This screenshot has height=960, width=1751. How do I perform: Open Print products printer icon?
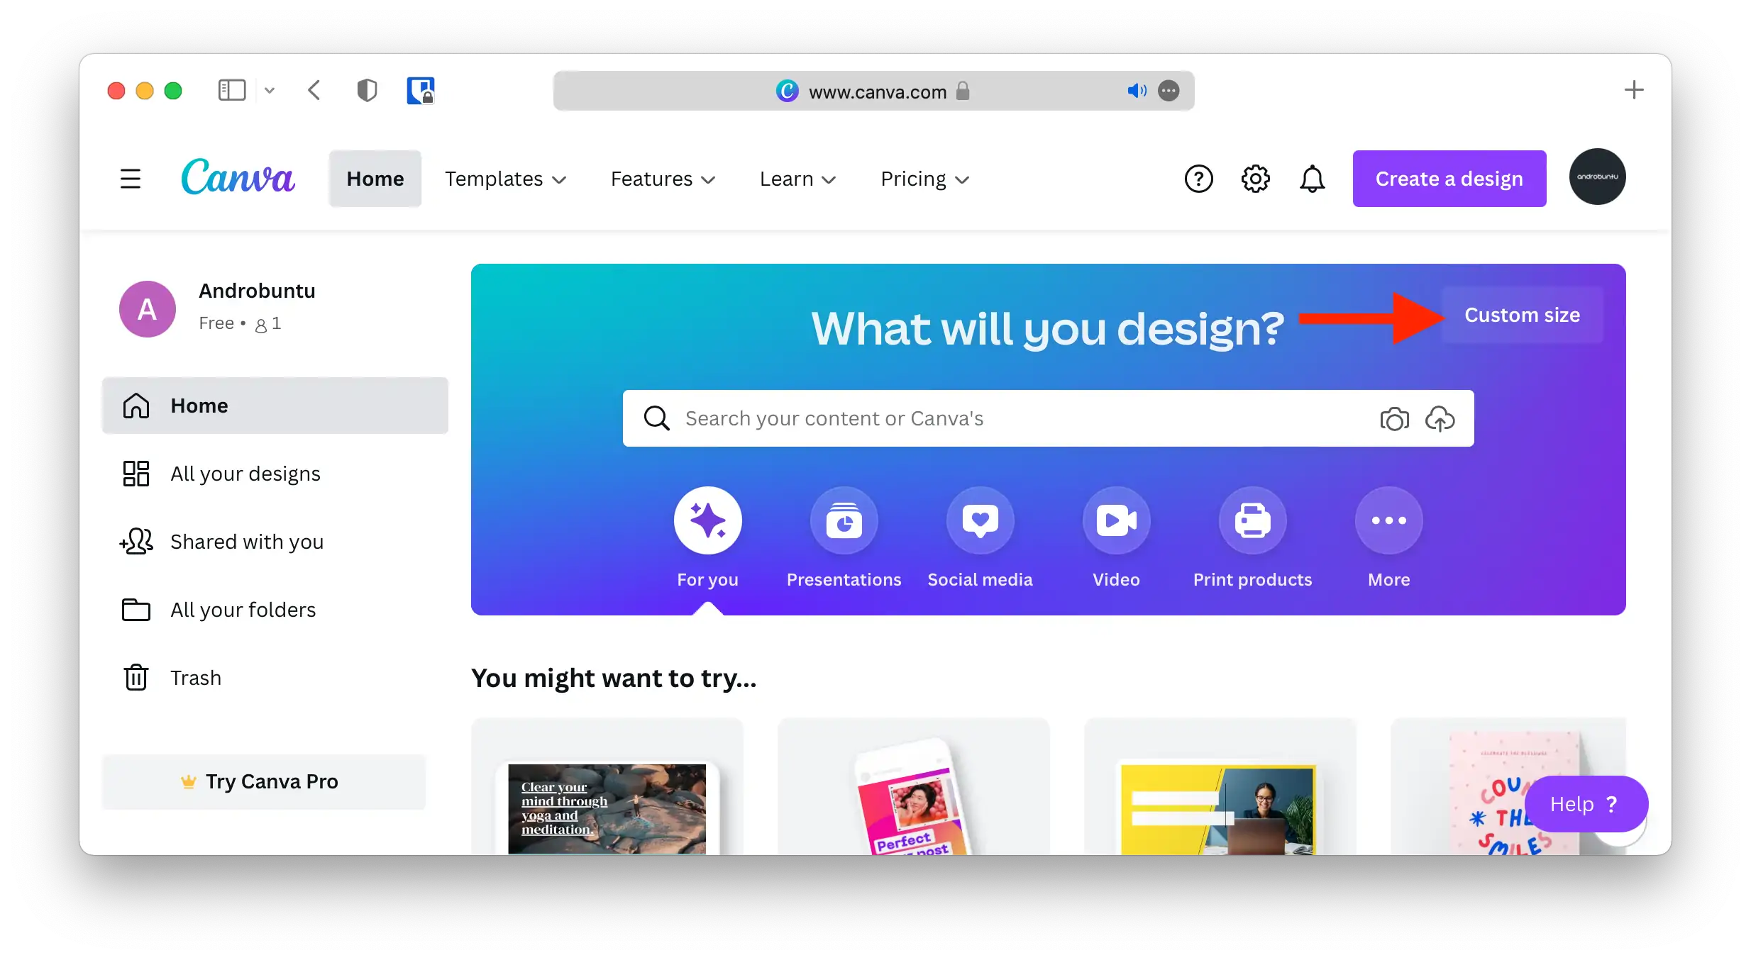1252,521
